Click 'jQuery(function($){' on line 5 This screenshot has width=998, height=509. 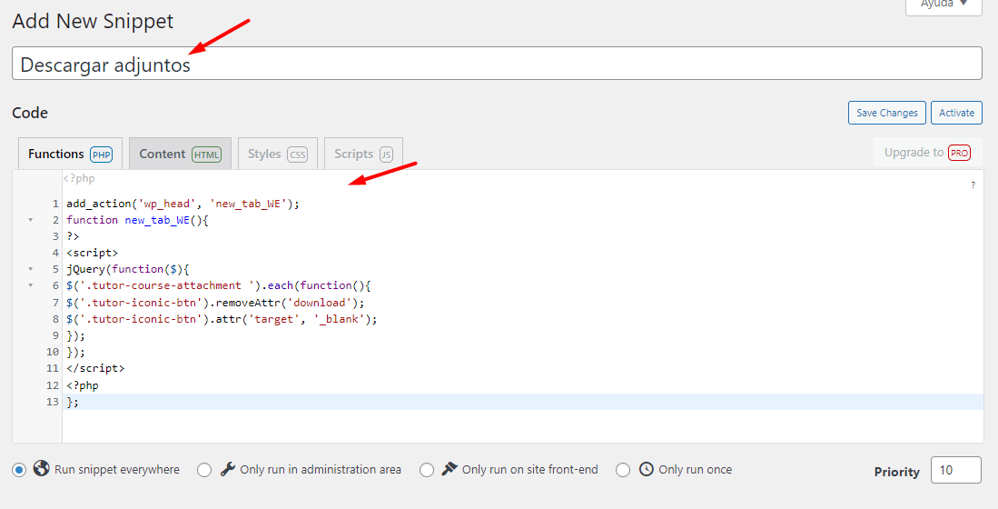128,269
